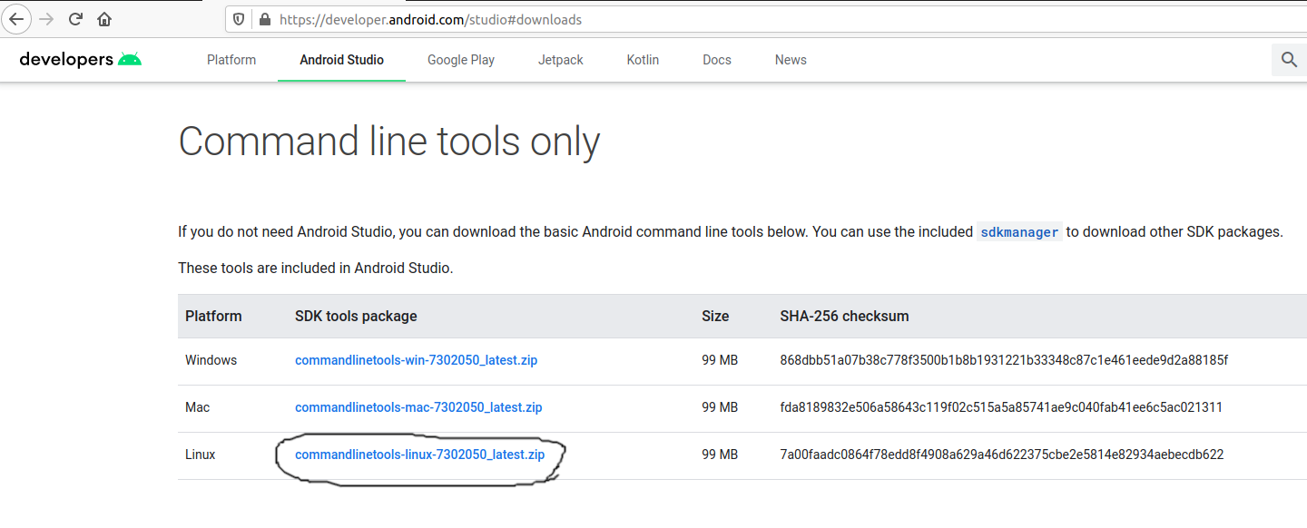
Task: Click the Size column header
Action: [x=715, y=317]
